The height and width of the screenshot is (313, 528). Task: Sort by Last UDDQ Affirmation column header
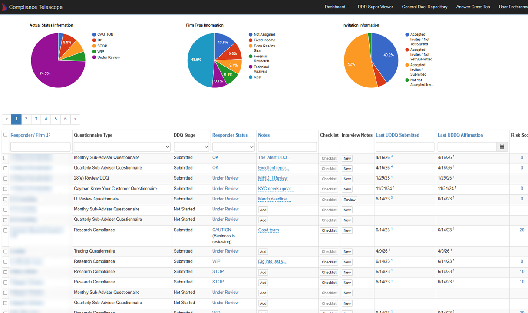coord(460,135)
